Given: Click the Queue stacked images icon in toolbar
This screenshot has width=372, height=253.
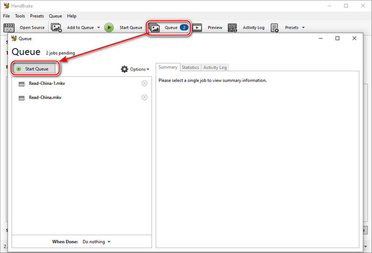Looking at the screenshot, I should (x=154, y=28).
